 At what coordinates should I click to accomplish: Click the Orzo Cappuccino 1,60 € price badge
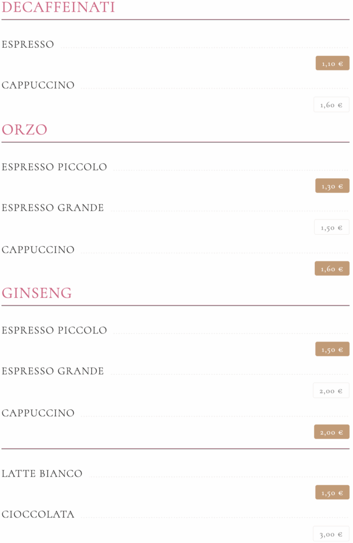tap(332, 269)
